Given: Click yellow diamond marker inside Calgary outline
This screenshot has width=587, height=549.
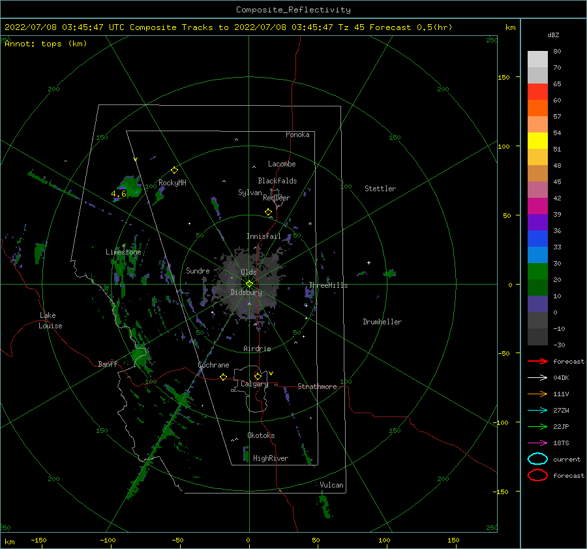Looking at the screenshot, I should pyautogui.click(x=258, y=376).
